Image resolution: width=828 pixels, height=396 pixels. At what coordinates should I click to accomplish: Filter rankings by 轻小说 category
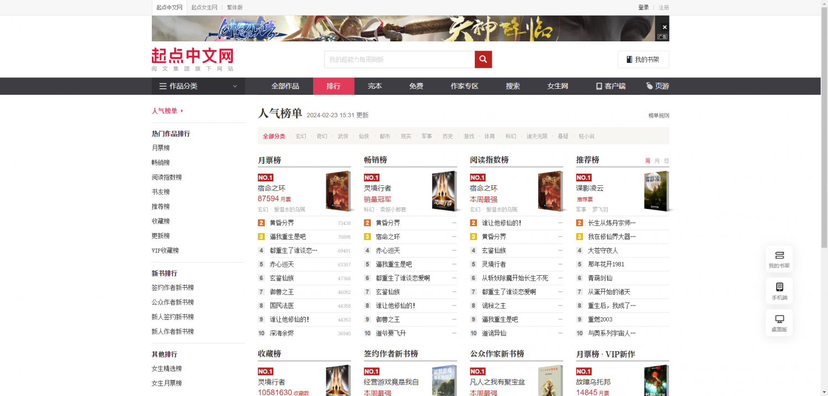click(x=587, y=136)
